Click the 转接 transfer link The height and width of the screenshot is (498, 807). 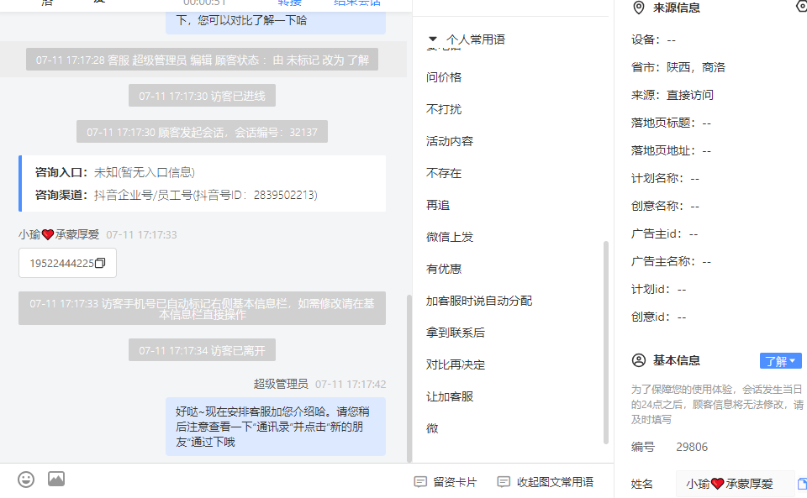pos(289,3)
